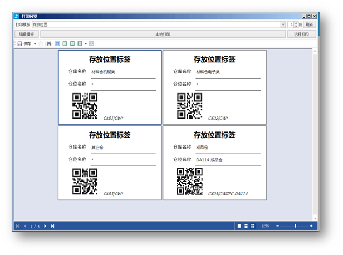Click the code text CK03|CW*
This screenshot has height=255, width=343.
click(114, 194)
